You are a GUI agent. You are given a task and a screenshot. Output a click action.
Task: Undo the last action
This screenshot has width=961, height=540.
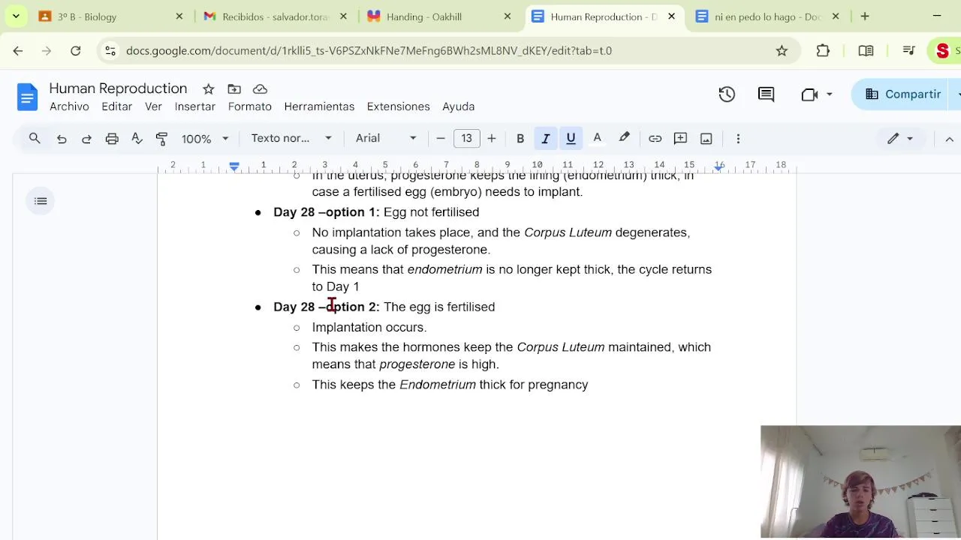click(x=62, y=139)
